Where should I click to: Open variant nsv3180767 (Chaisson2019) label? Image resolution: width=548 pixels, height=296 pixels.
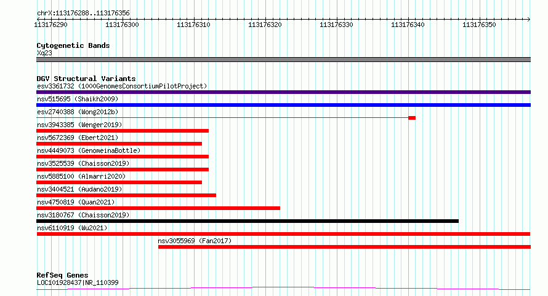coord(83,215)
